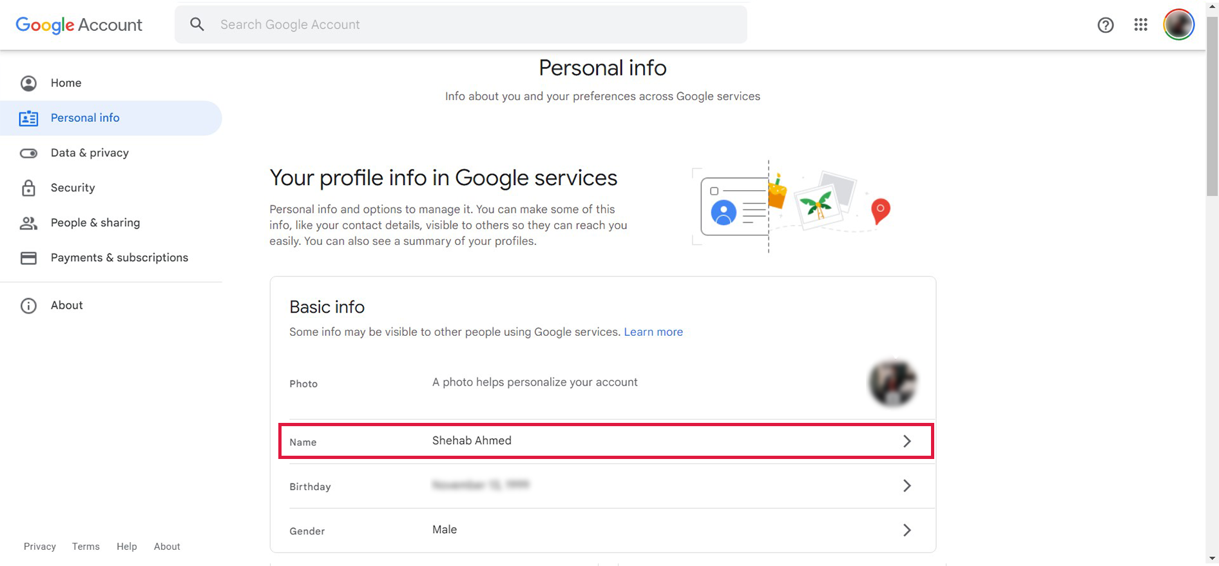Click the About info icon in the sidebar
Image resolution: width=1219 pixels, height=566 pixels.
point(28,306)
